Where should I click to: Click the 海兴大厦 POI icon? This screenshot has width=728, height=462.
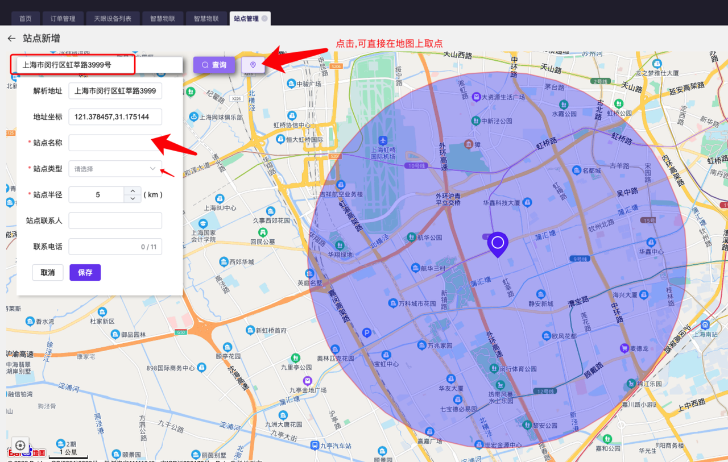[644, 295]
